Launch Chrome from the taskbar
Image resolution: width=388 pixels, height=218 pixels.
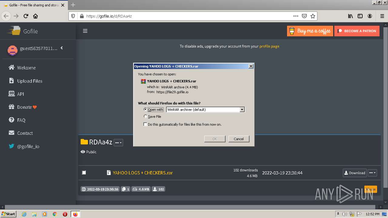(x=55, y=214)
